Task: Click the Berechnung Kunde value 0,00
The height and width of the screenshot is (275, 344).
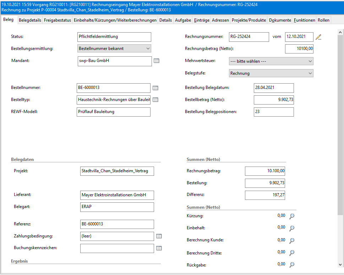Action: 281,240
